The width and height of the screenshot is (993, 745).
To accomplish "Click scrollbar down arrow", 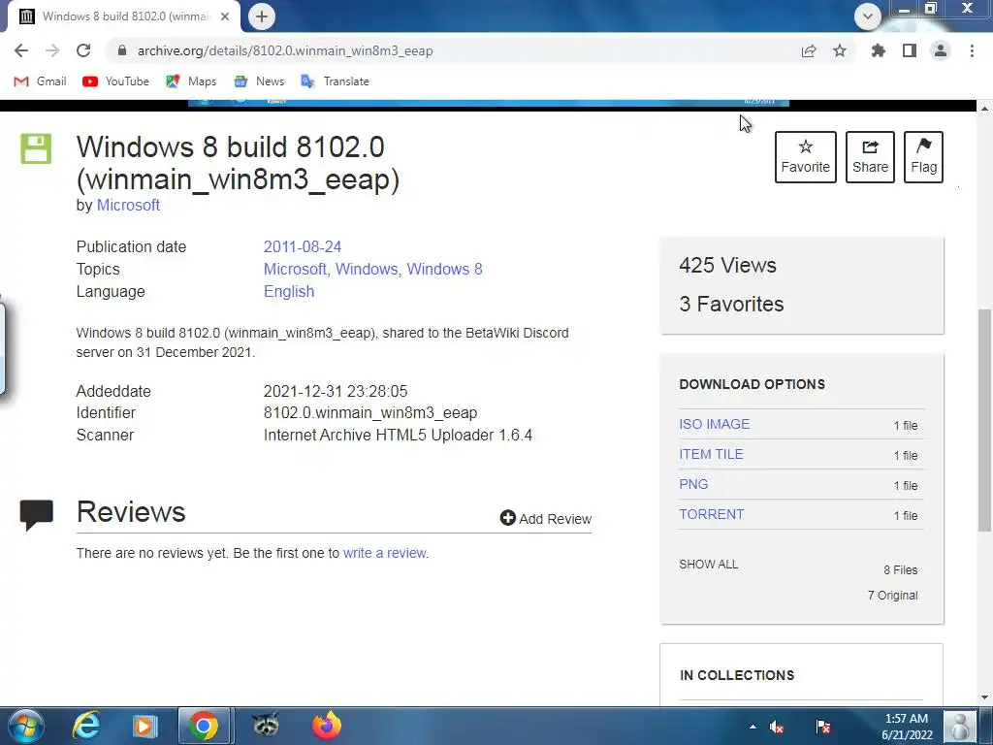I will coord(984,697).
